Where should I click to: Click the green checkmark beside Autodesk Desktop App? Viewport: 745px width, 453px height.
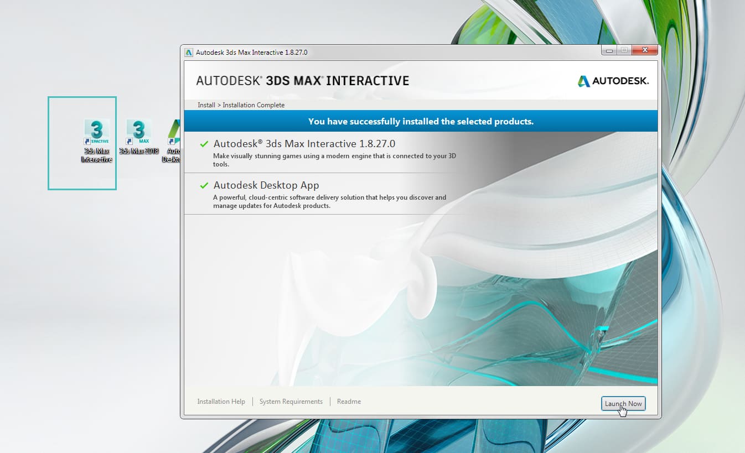click(204, 185)
